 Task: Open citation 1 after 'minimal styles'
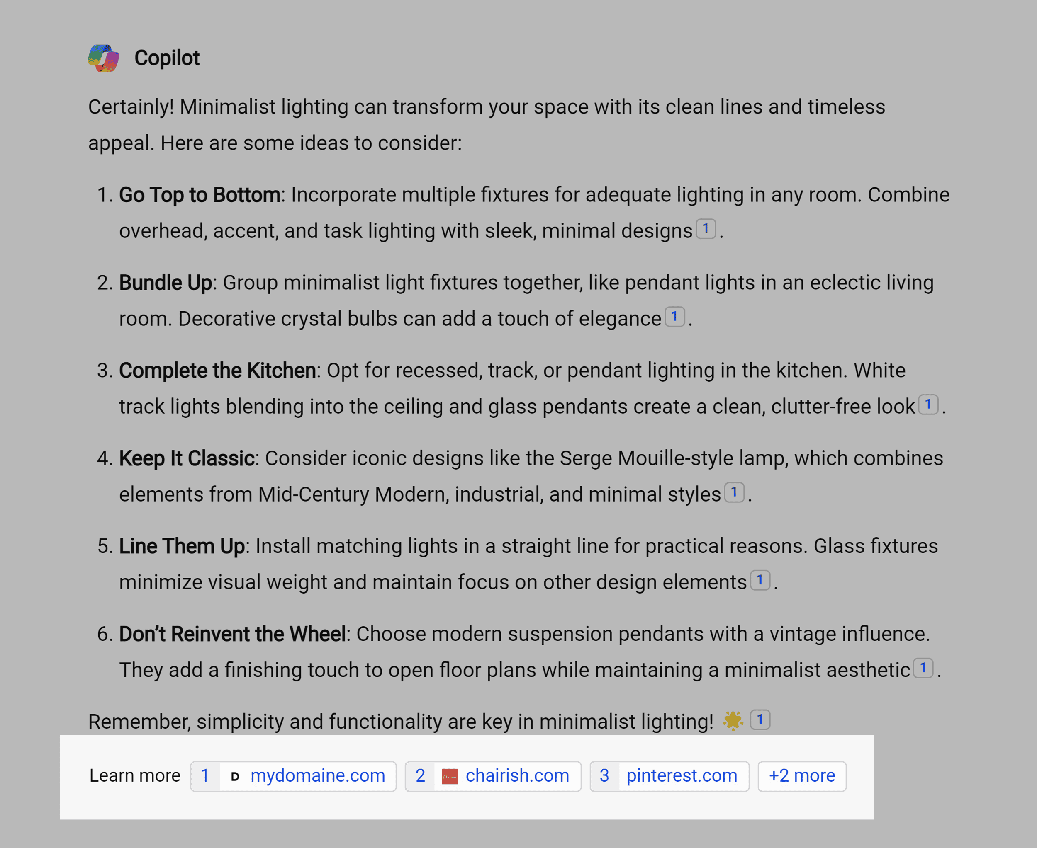735,493
